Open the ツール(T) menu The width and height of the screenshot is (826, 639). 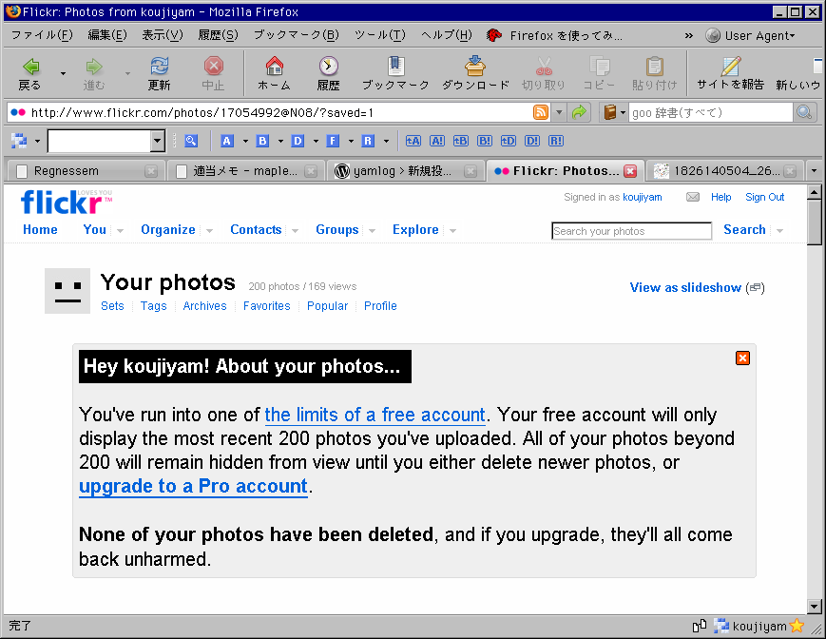380,35
